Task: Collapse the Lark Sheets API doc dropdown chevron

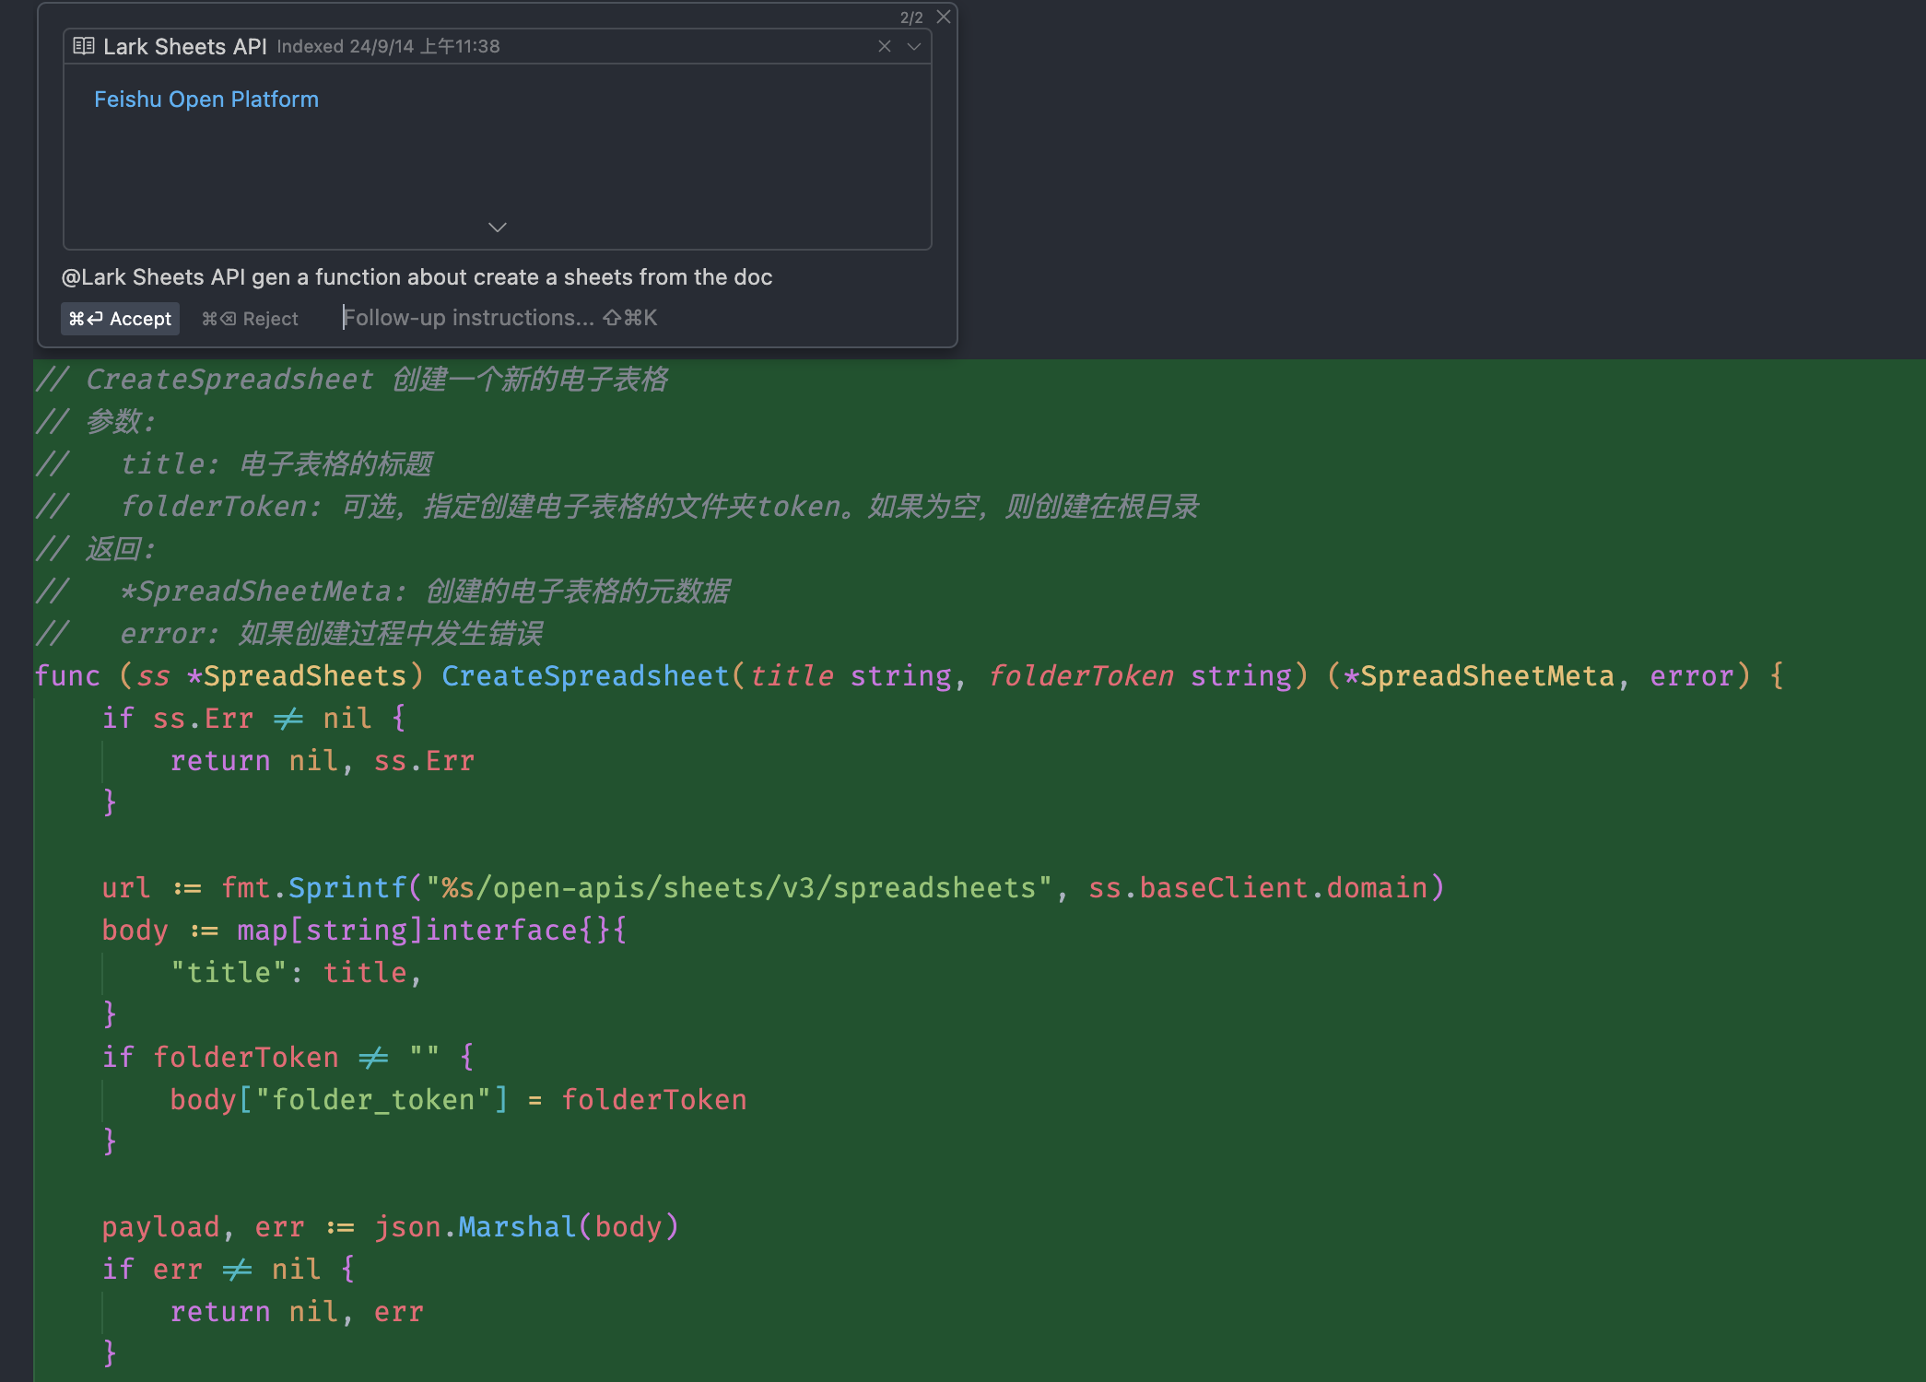Action: click(x=914, y=46)
